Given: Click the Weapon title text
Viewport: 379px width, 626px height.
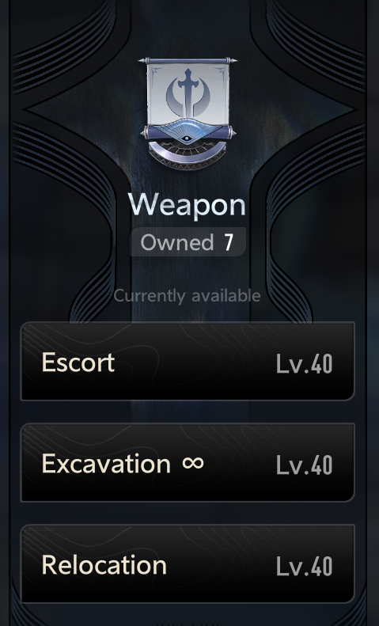Looking at the screenshot, I should [187, 206].
